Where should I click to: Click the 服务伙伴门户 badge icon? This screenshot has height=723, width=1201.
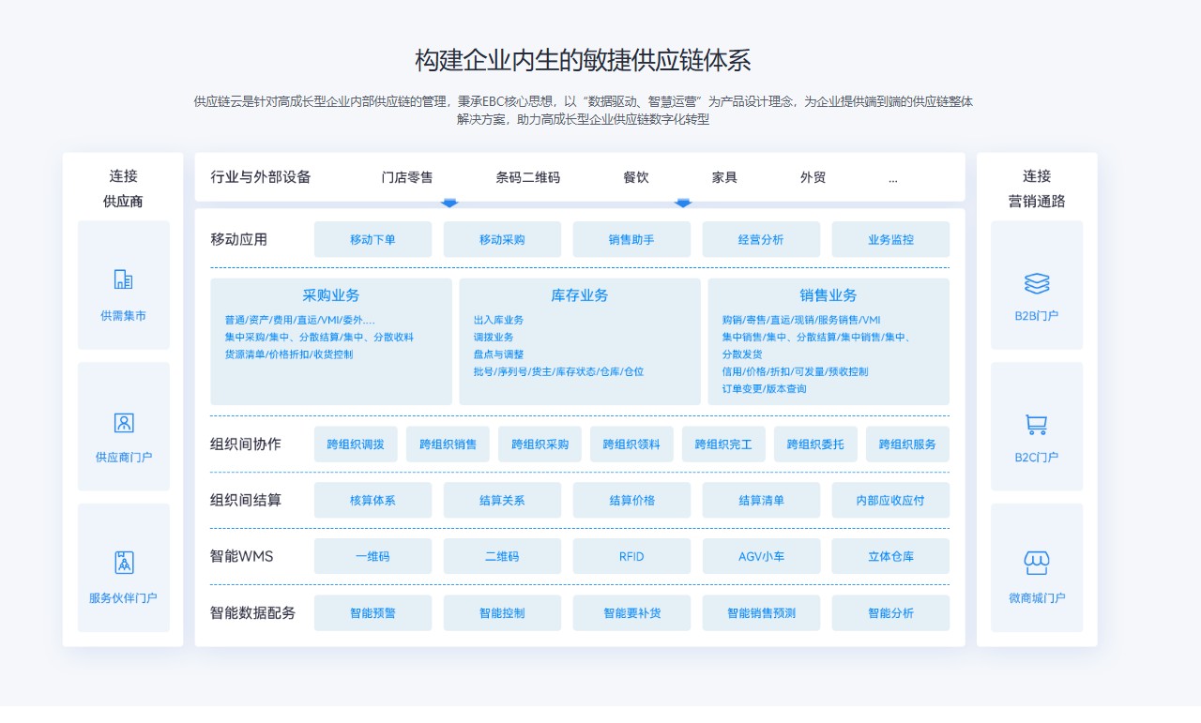124,563
